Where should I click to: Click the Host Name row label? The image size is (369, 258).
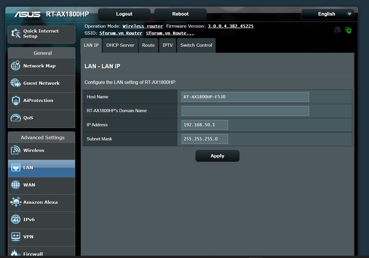[x=97, y=97]
